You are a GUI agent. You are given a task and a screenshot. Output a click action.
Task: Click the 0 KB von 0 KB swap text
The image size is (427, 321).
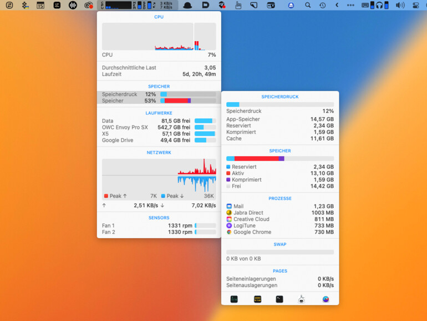pyautogui.click(x=243, y=259)
